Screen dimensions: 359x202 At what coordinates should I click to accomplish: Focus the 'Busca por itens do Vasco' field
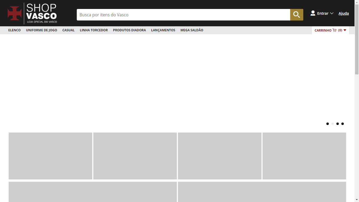click(x=183, y=15)
